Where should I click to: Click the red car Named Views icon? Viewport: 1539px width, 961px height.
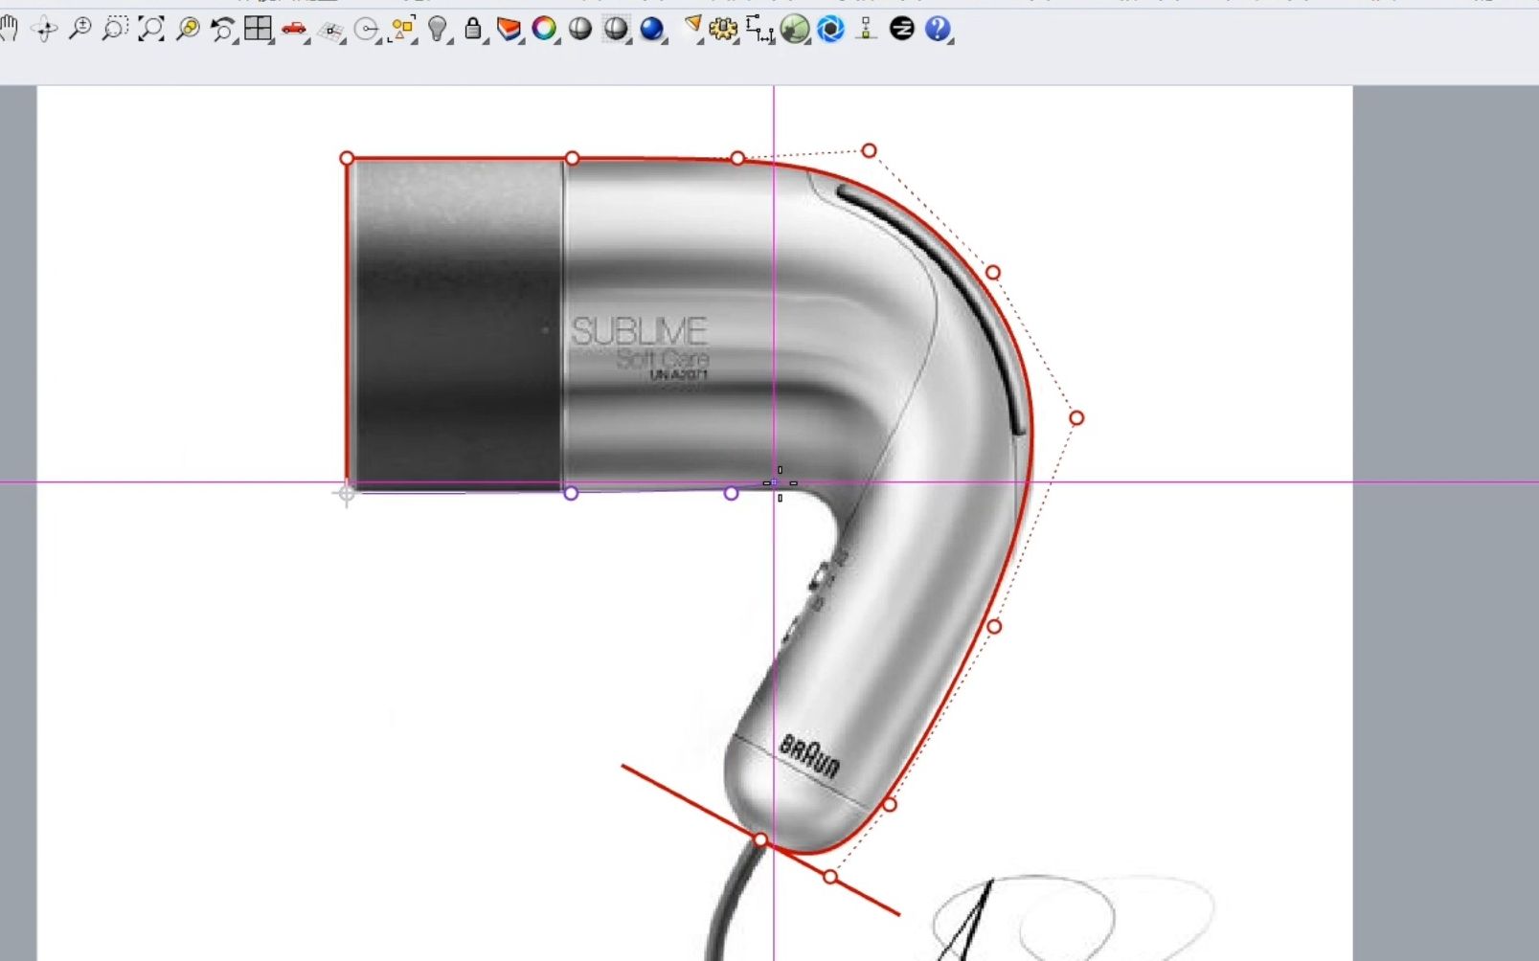click(x=294, y=30)
